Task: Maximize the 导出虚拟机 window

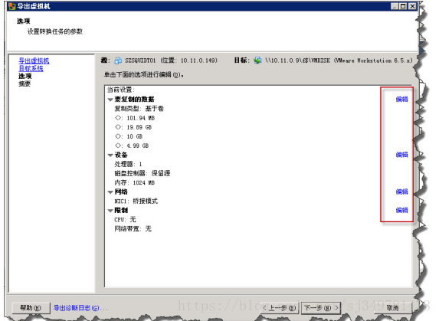Action: [403, 6]
